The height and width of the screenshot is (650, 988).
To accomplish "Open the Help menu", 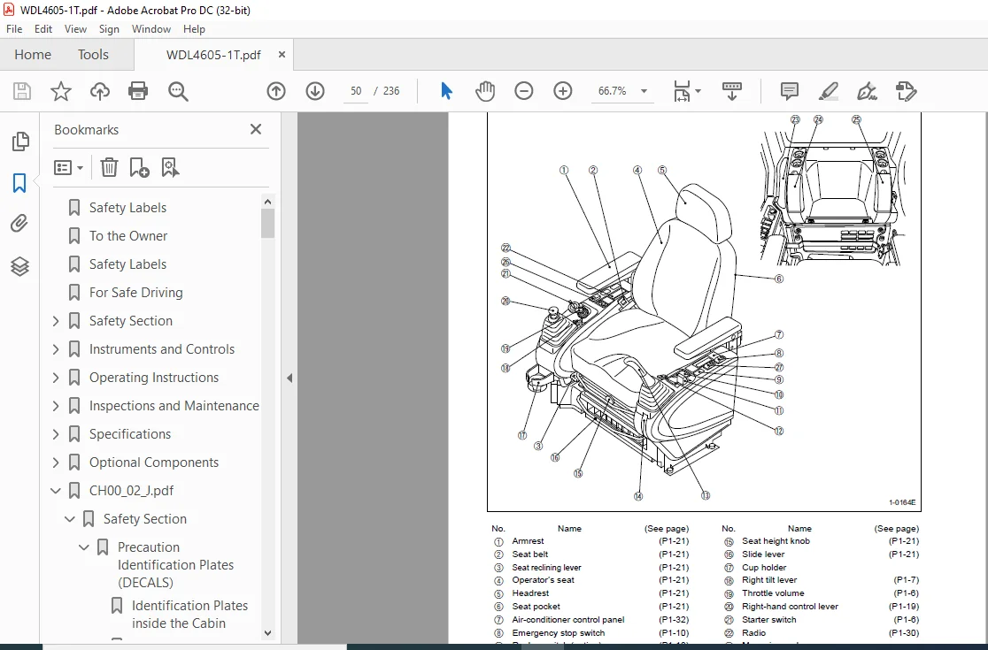I will 194,29.
